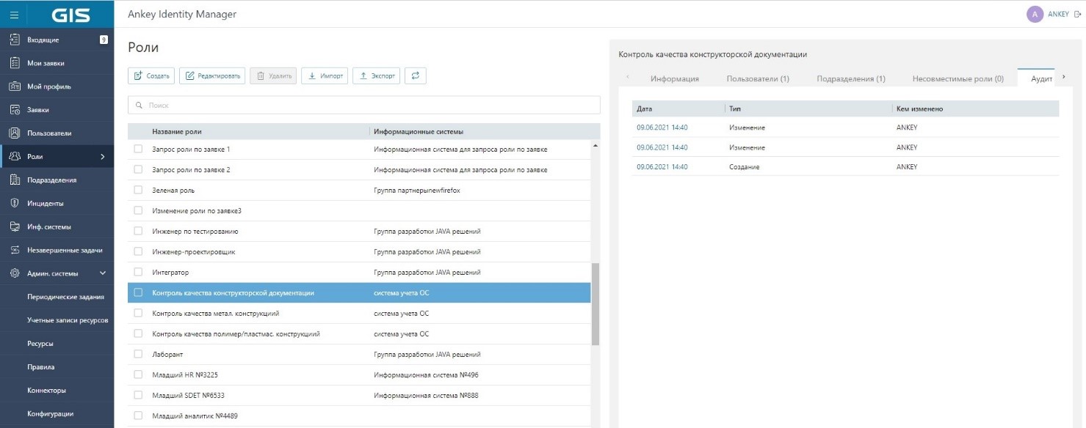The image size is (1086, 428).
Task: Click the Инф. системы sidebar icon
Action: [x=14, y=226]
